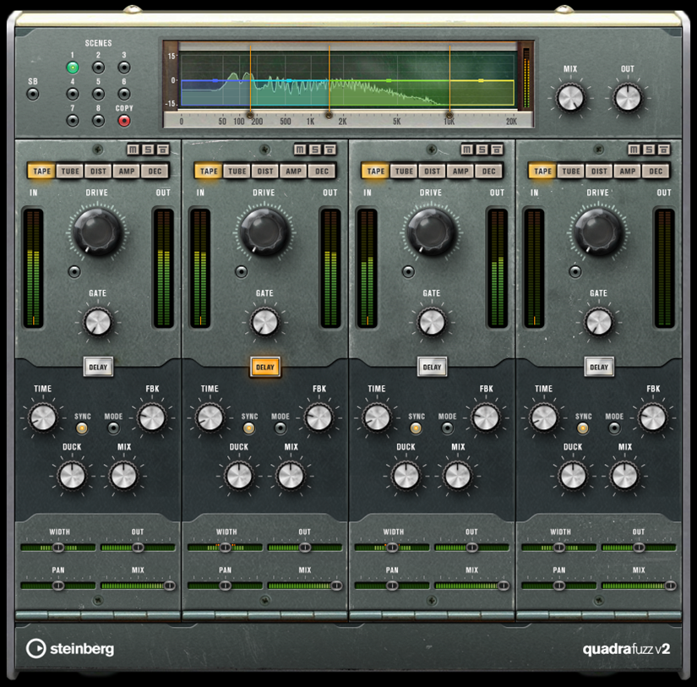The image size is (697, 687).
Task: Mute the first band with its M button
Action: [133, 150]
